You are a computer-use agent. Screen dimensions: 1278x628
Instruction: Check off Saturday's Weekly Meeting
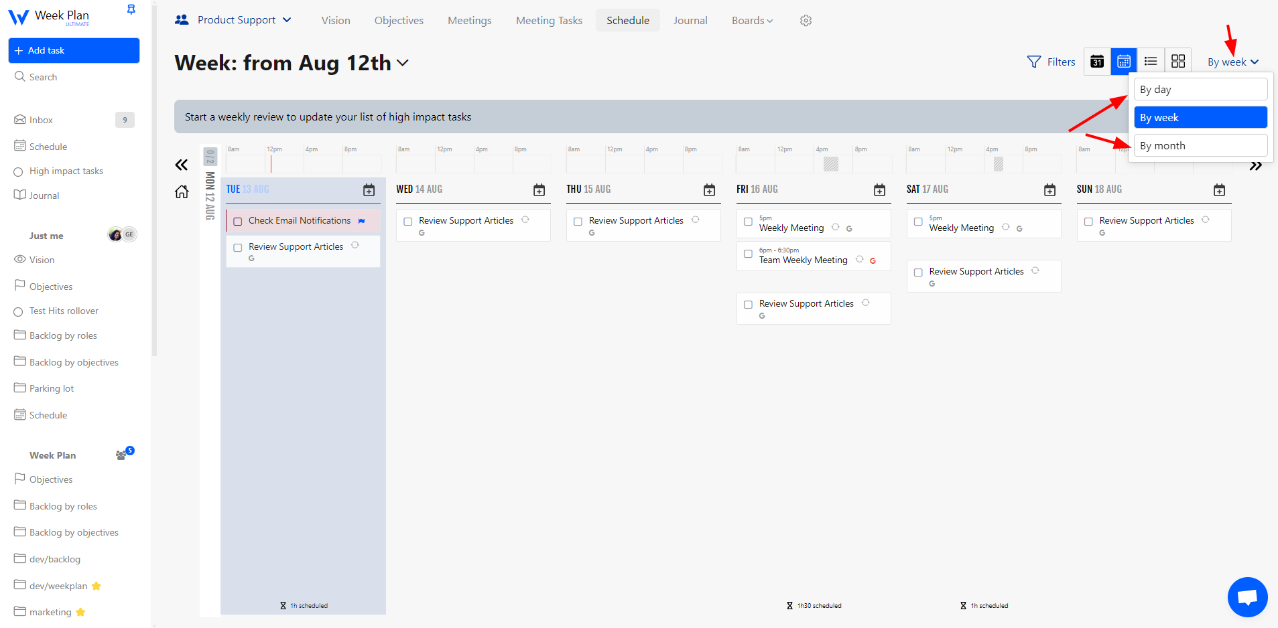click(x=918, y=222)
